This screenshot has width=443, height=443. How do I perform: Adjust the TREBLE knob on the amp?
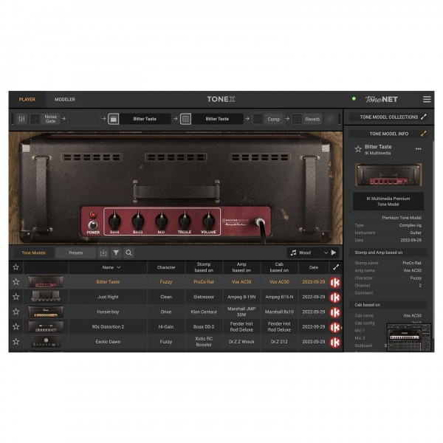click(185, 220)
